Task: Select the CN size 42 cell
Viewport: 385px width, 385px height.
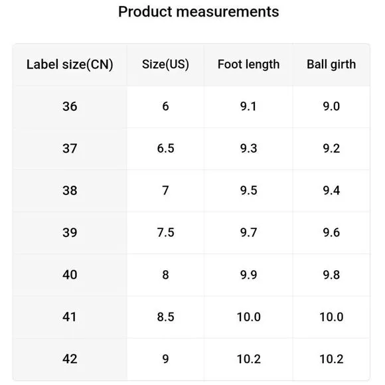Action: point(70,359)
